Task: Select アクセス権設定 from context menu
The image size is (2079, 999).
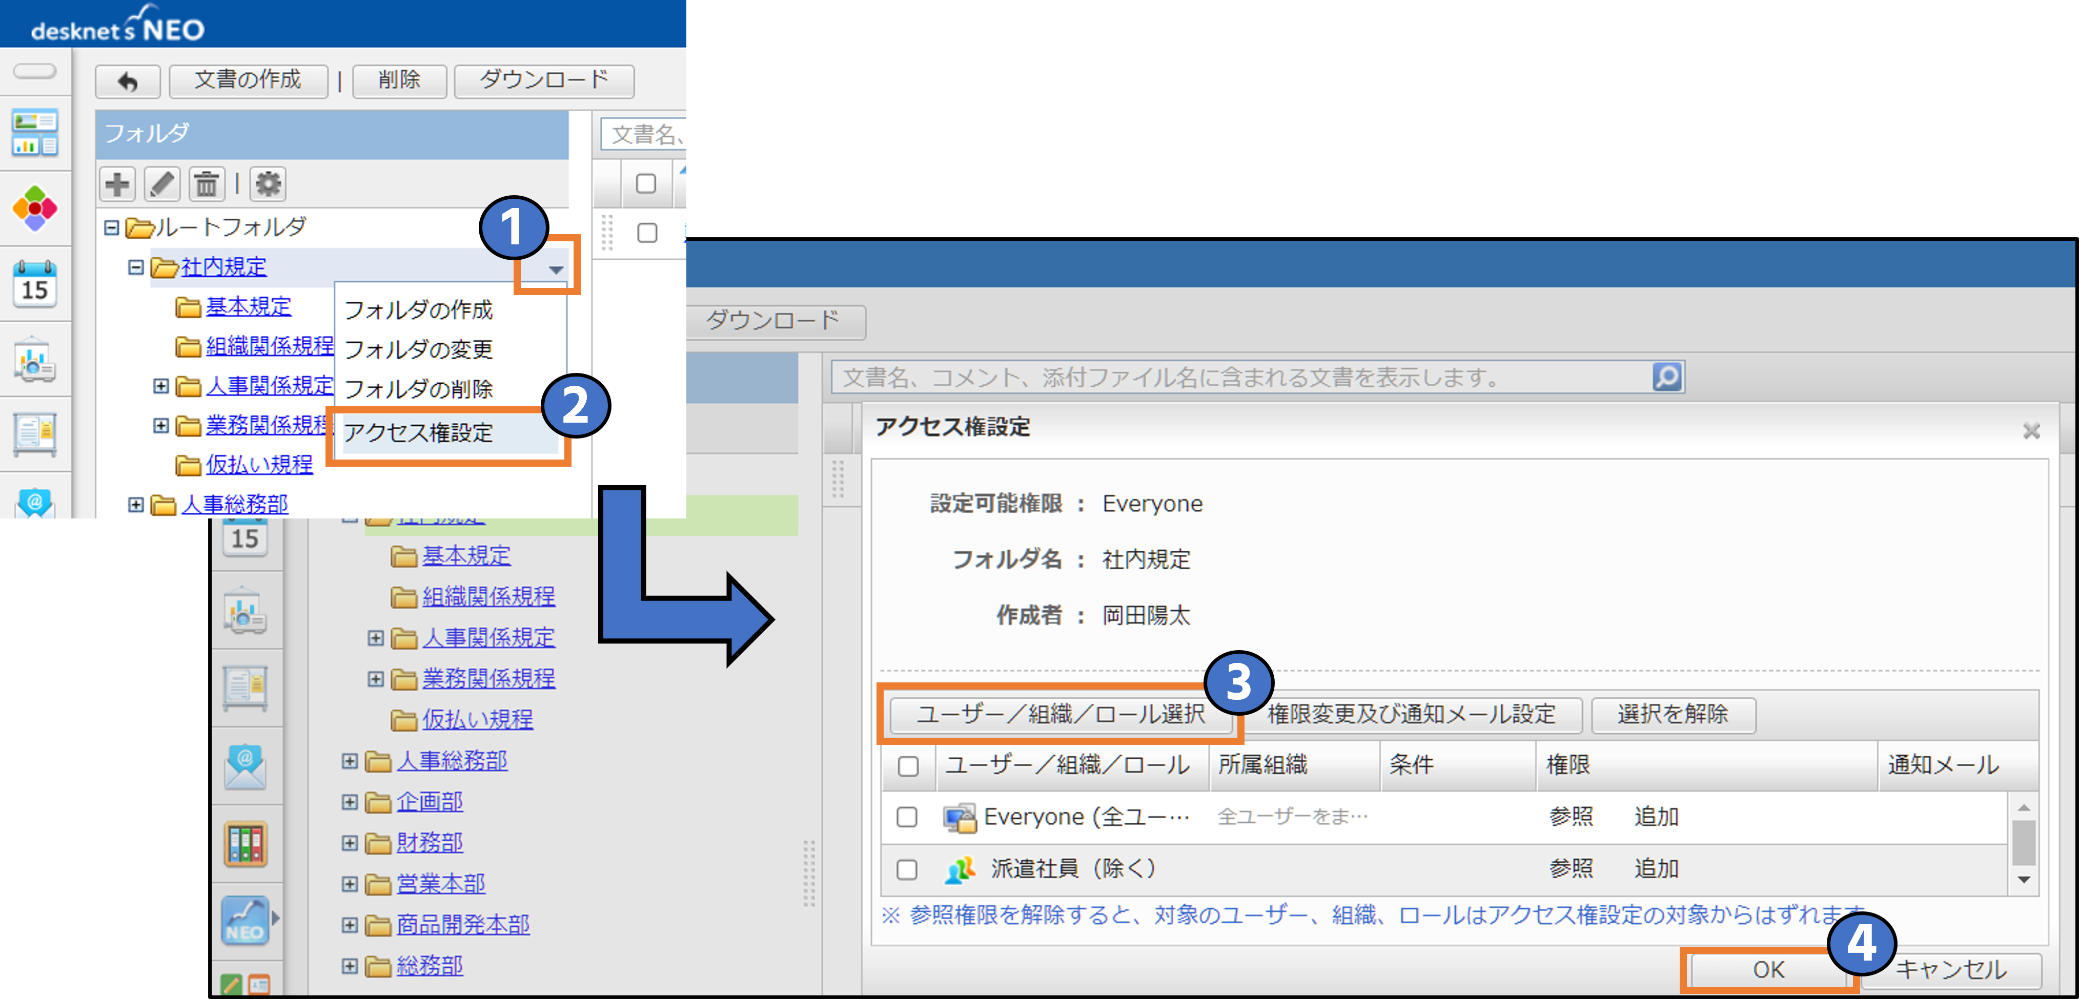Action: (x=418, y=433)
